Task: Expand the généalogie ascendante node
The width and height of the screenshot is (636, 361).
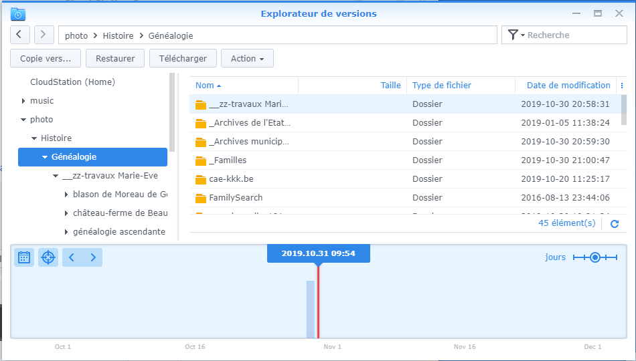Action: tap(66, 232)
